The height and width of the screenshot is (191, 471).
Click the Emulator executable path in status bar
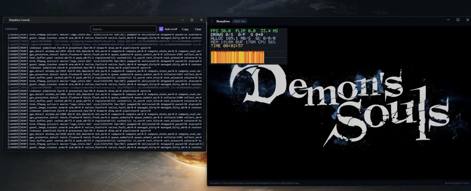254,183
